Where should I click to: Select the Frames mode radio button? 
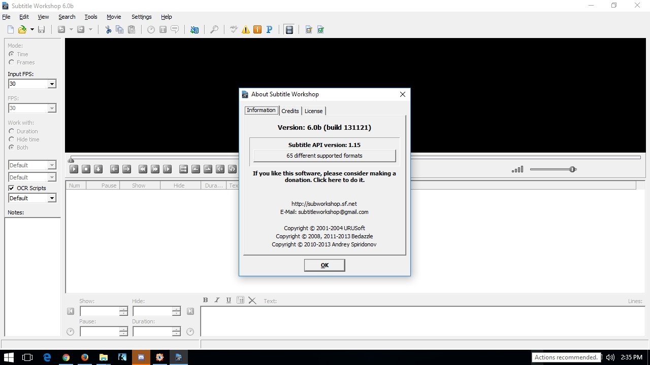(x=11, y=62)
